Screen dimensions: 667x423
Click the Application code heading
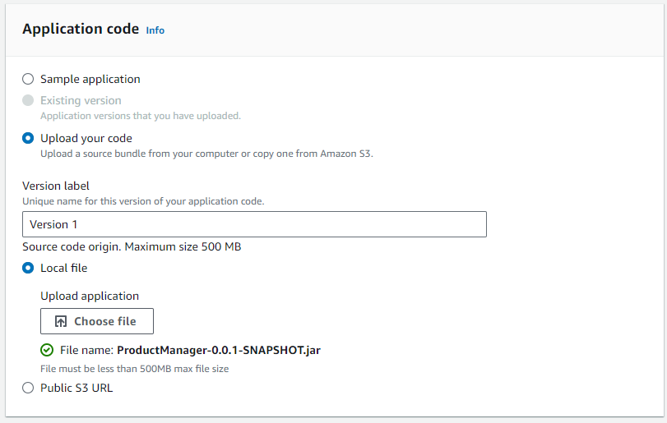(81, 29)
